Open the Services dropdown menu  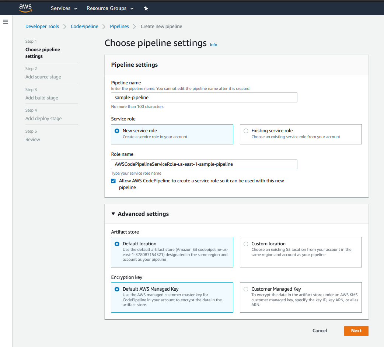point(64,8)
